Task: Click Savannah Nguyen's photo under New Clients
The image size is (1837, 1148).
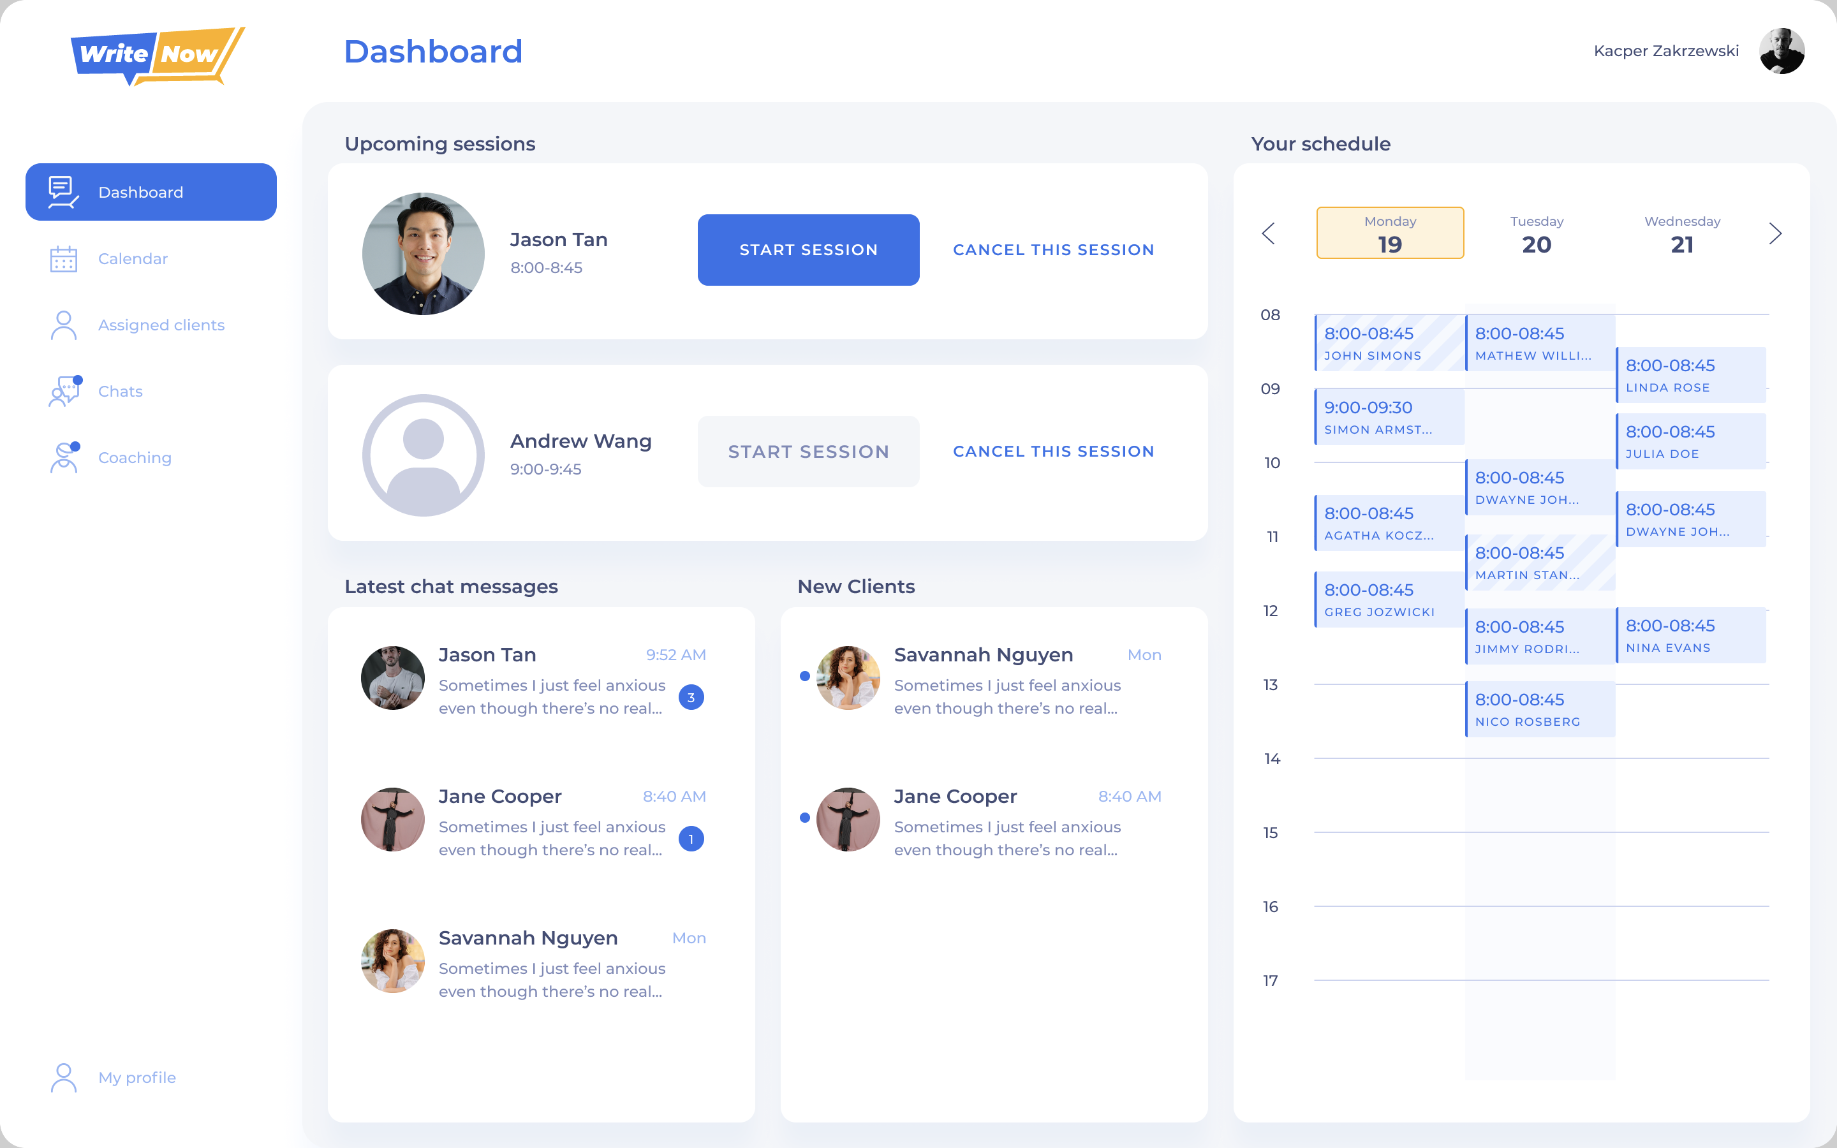Action: click(x=848, y=677)
